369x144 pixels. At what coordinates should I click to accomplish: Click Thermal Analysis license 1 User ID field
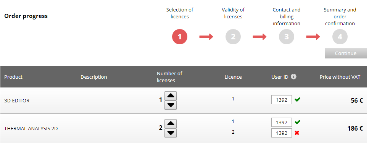282,122
